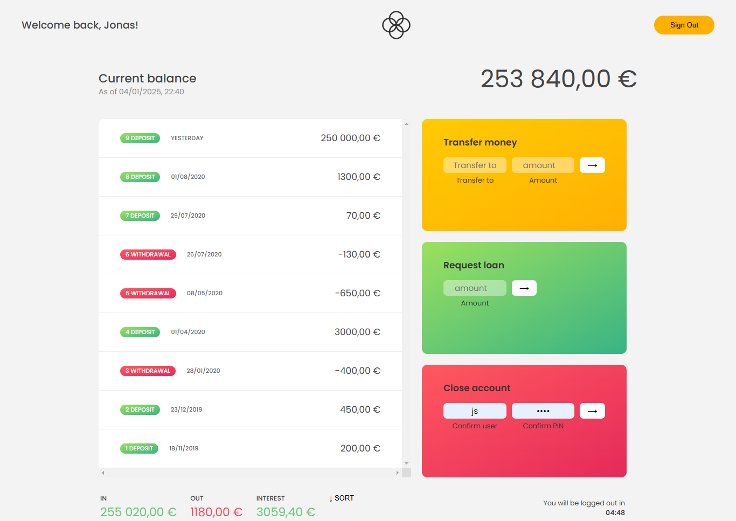
Task: Click the date 23/12/2019
Action: click(x=186, y=409)
